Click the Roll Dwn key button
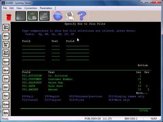The height and width of the screenshot is (122, 163). pos(6,53)
